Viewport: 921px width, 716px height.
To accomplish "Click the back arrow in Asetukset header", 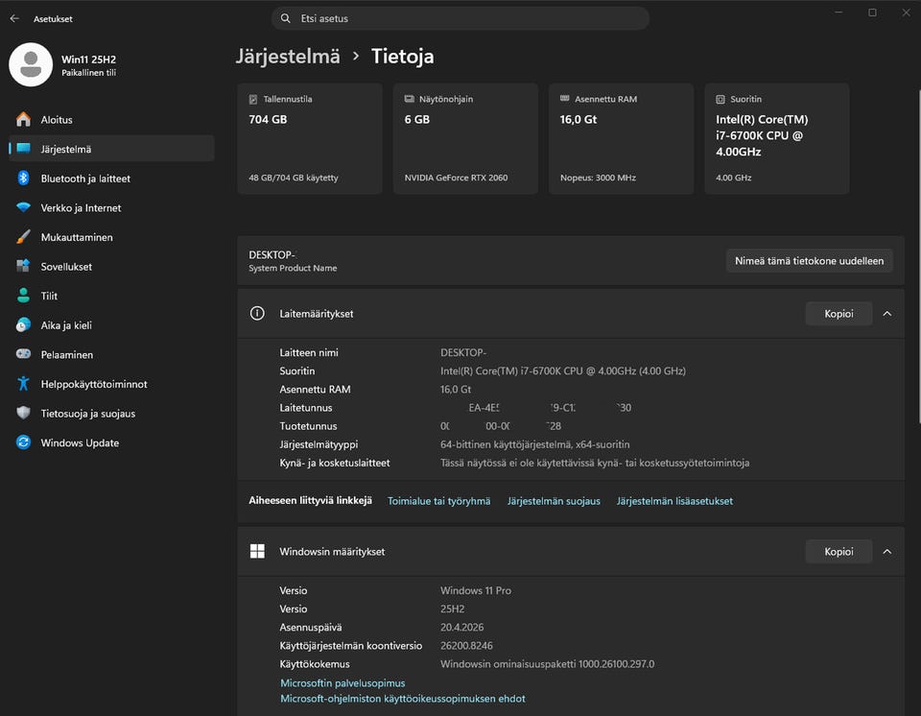I will (x=14, y=18).
